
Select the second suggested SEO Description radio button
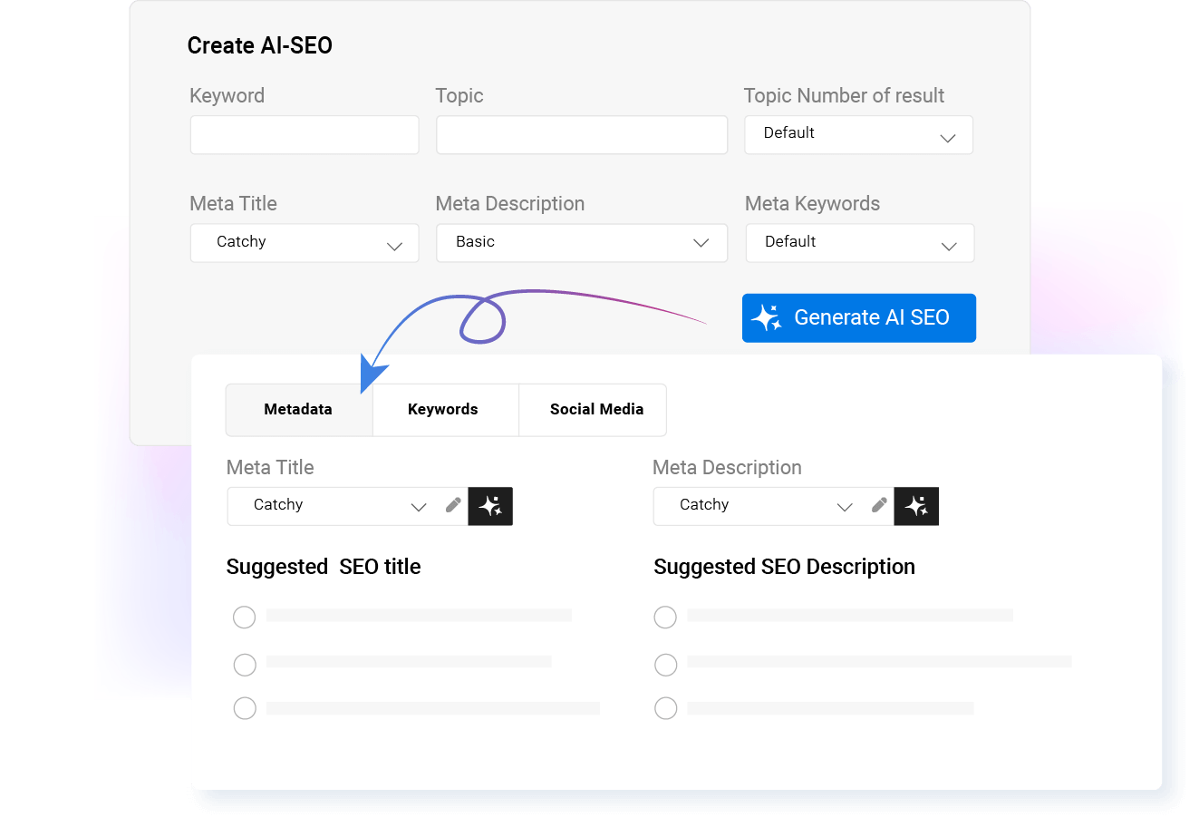point(665,665)
